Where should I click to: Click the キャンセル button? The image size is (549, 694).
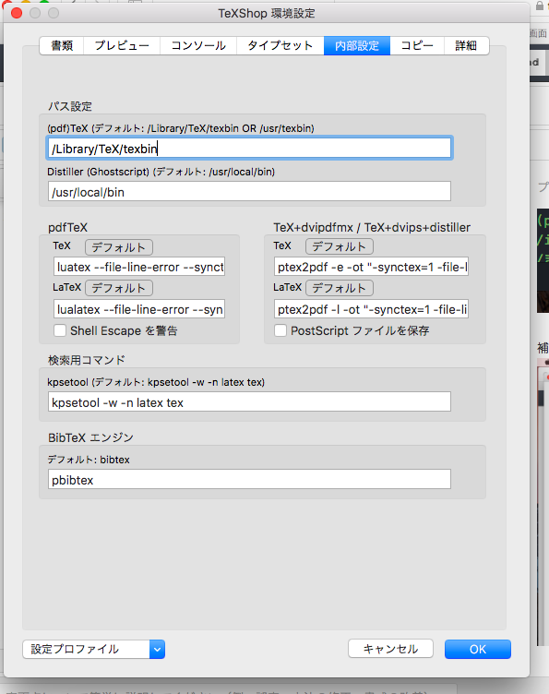coord(390,649)
